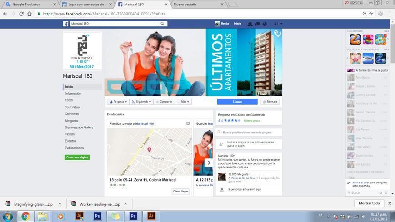Expand Magnifying-glass zip download options

[x=60, y=204]
